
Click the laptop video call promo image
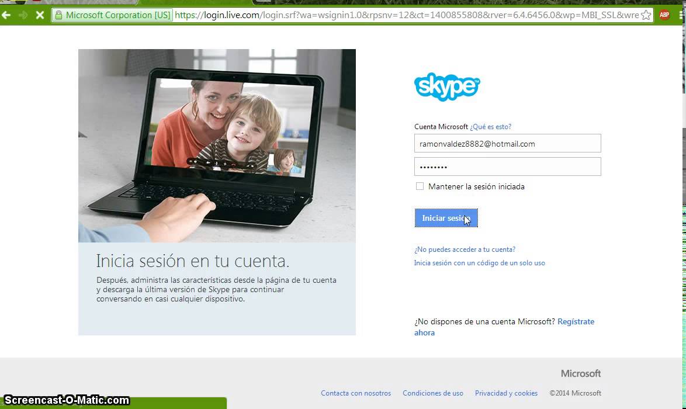pos(217,145)
